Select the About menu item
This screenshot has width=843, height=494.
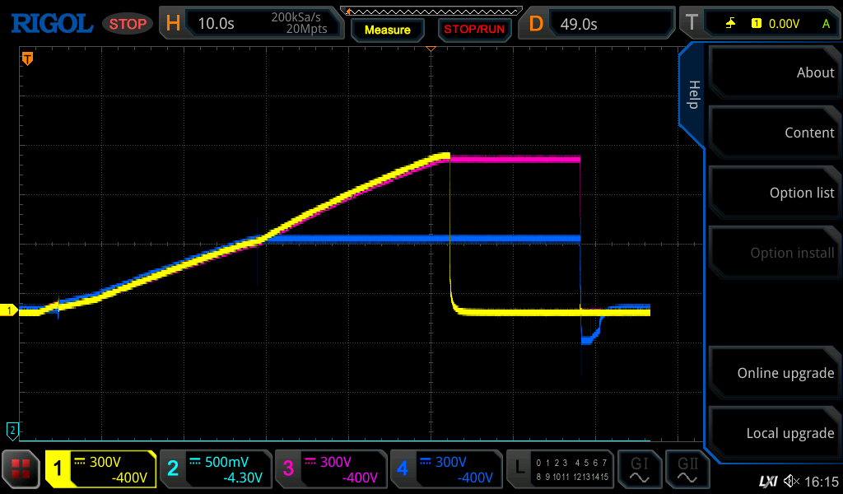coord(774,72)
